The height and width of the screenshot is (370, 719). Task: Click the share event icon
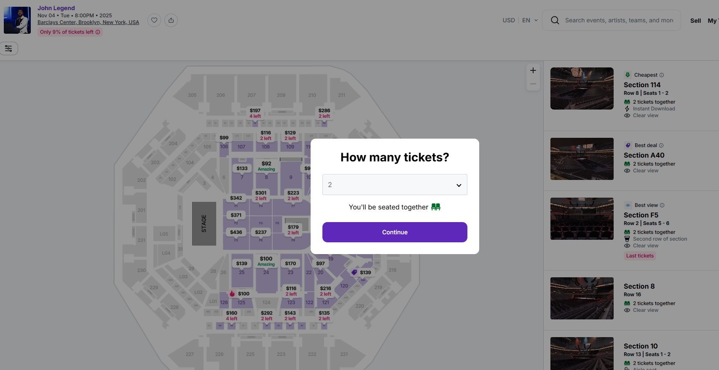pyautogui.click(x=171, y=20)
